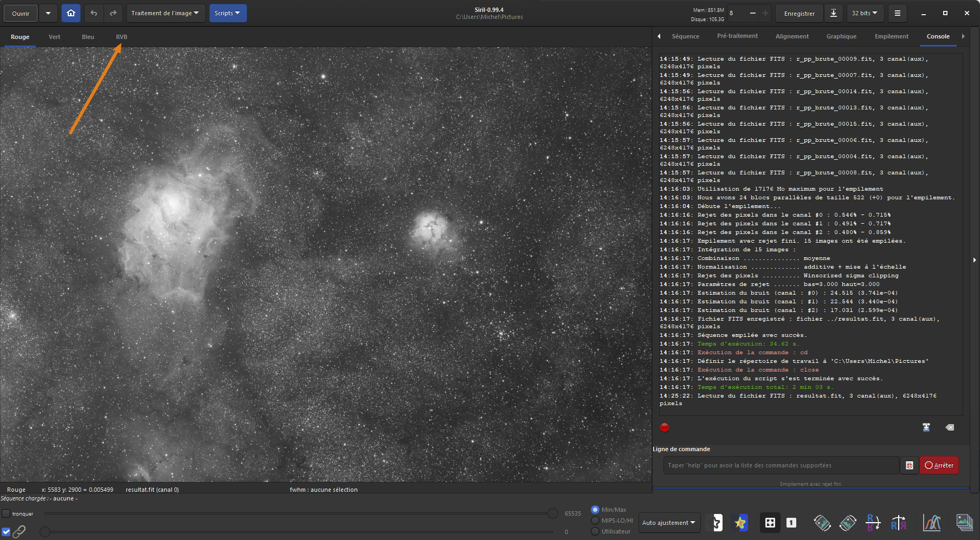Click the command line input field
980x540 pixels.
(781, 465)
